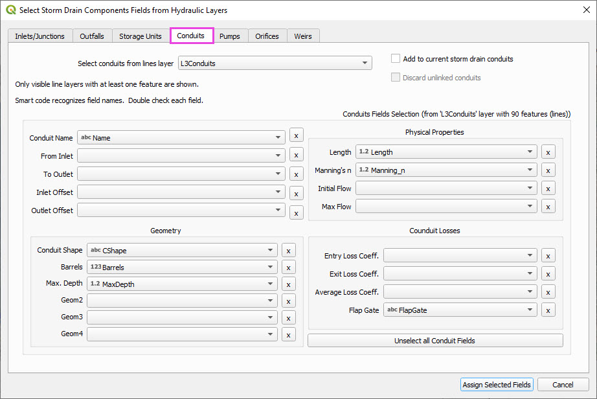
Task: Toggle Discard unlinked conduits checkbox
Action: (x=396, y=78)
